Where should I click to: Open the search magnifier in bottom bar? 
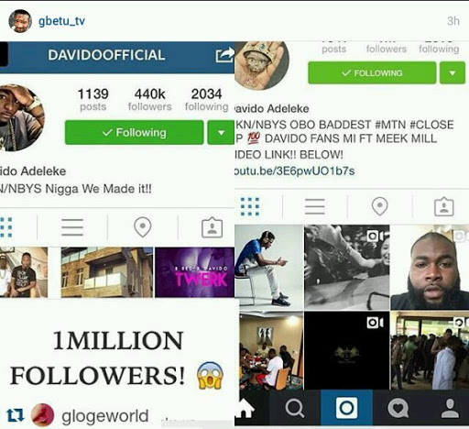[x=294, y=408]
